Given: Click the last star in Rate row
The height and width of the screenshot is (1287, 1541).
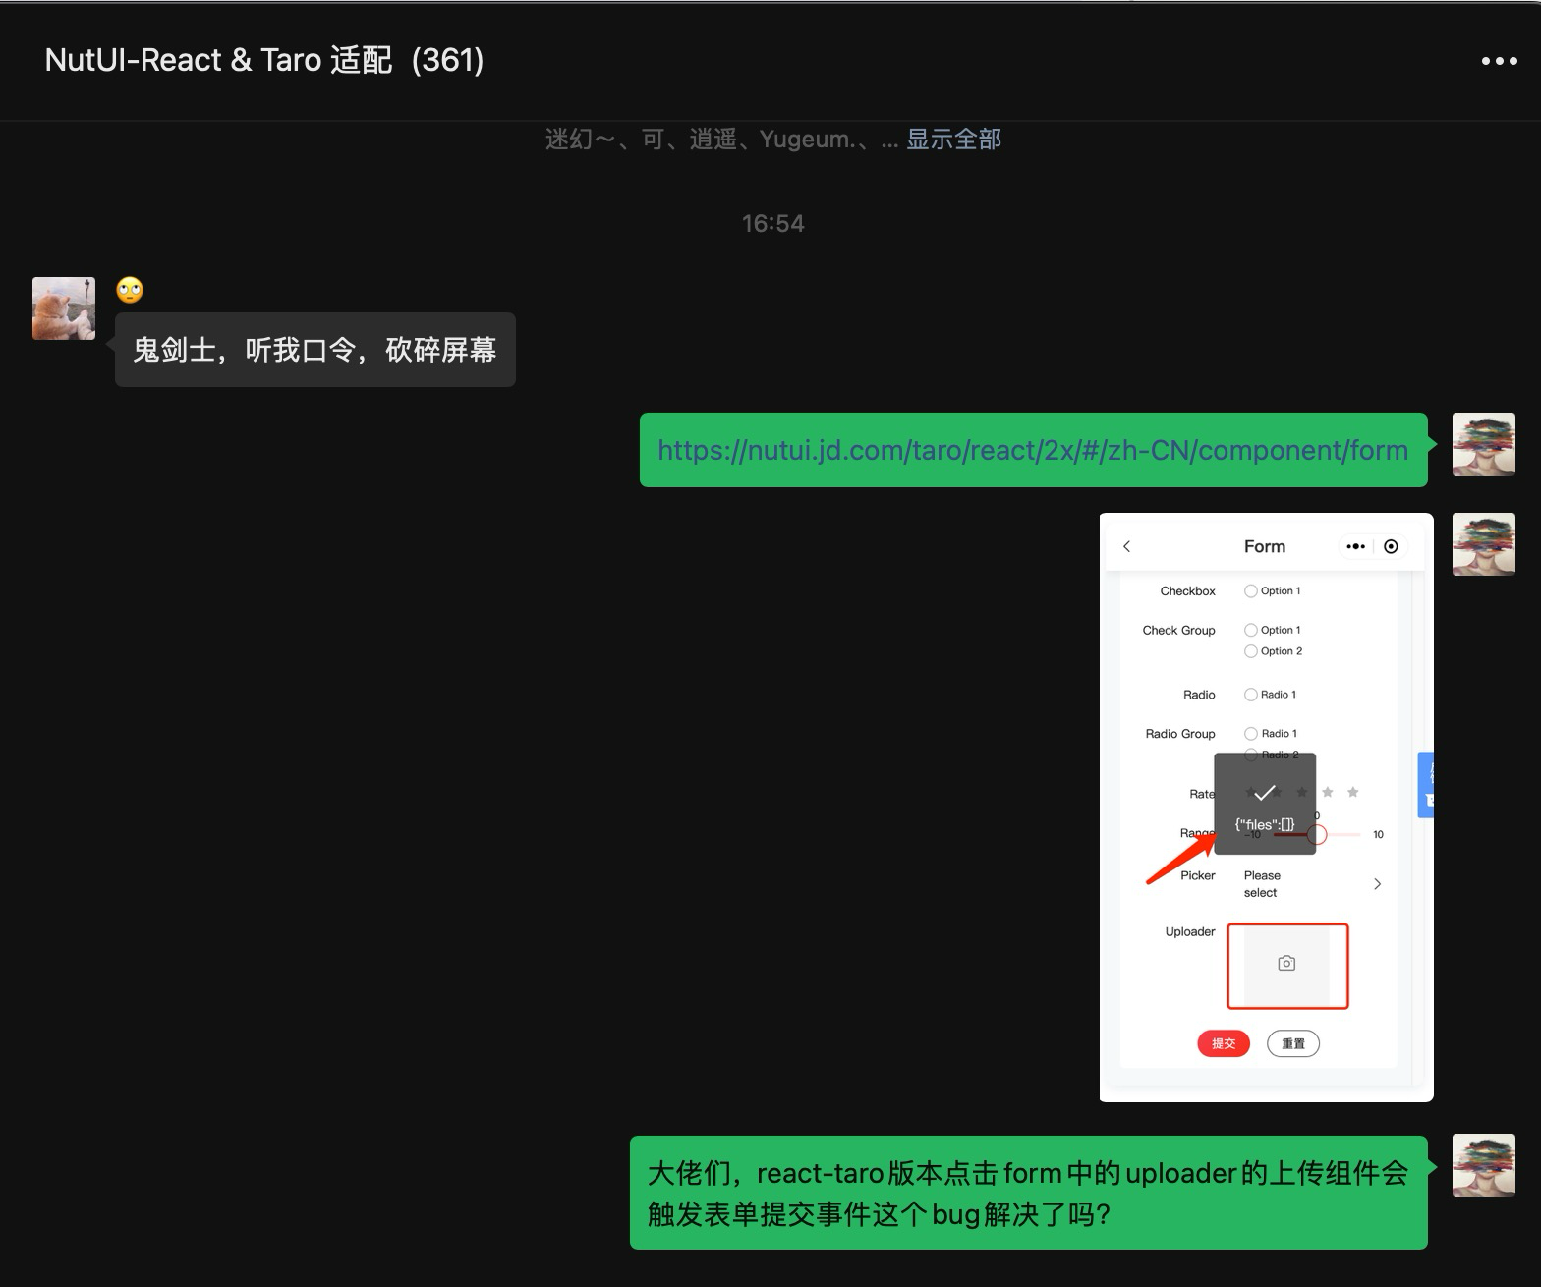Looking at the screenshot, I should point(1353,793).
